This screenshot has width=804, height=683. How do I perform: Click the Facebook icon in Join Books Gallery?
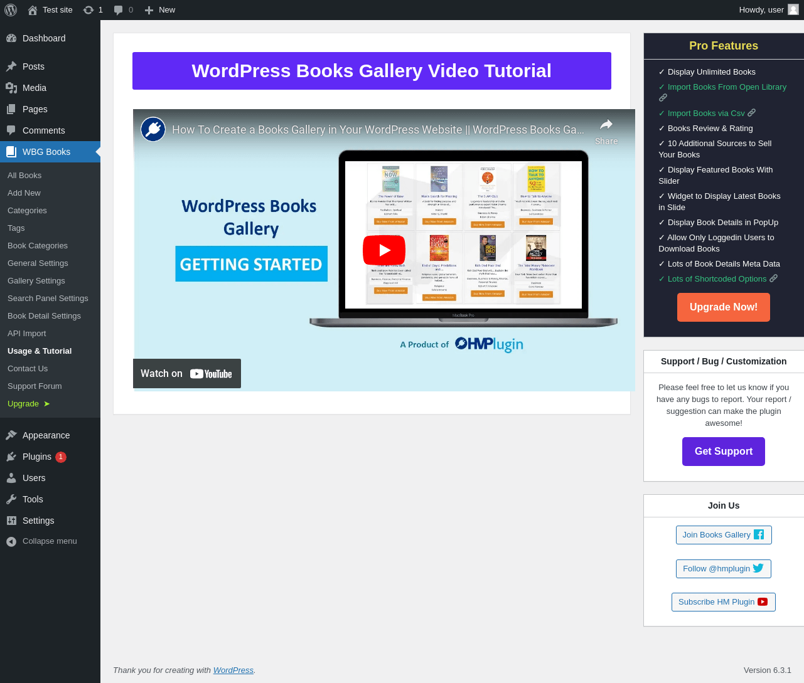coord(759,534)
